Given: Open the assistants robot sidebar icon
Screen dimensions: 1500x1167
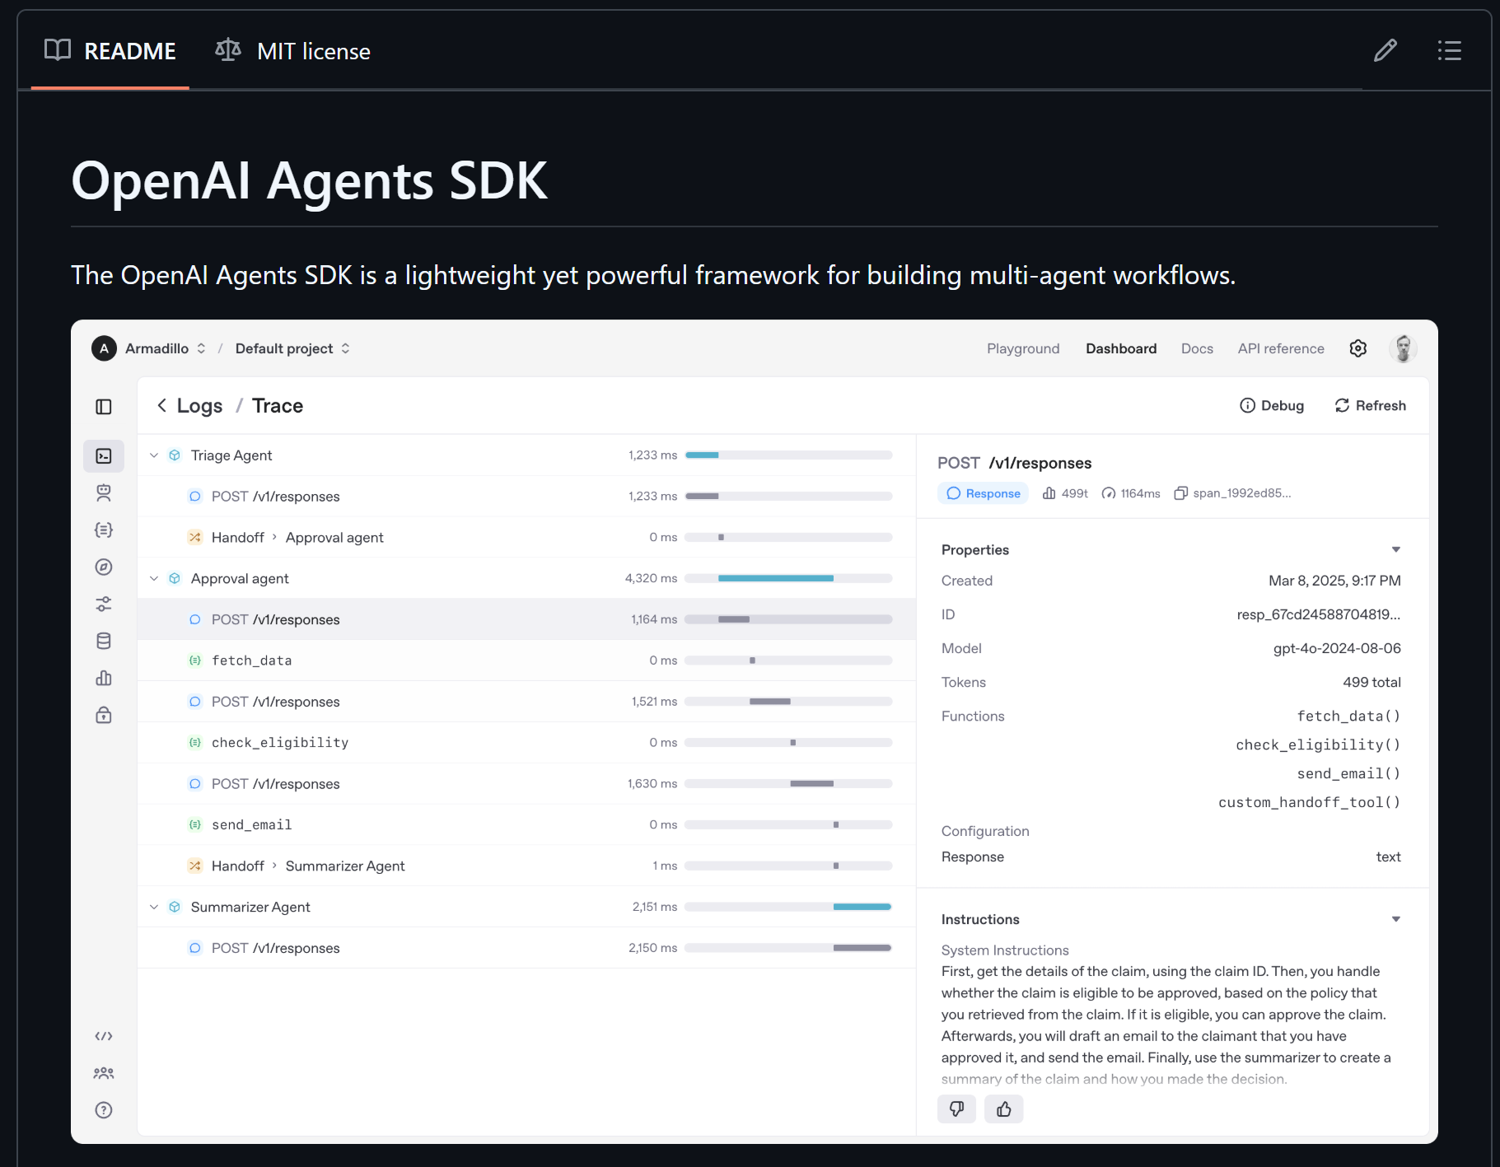Looking at the screenshot, I should [104, 493].
